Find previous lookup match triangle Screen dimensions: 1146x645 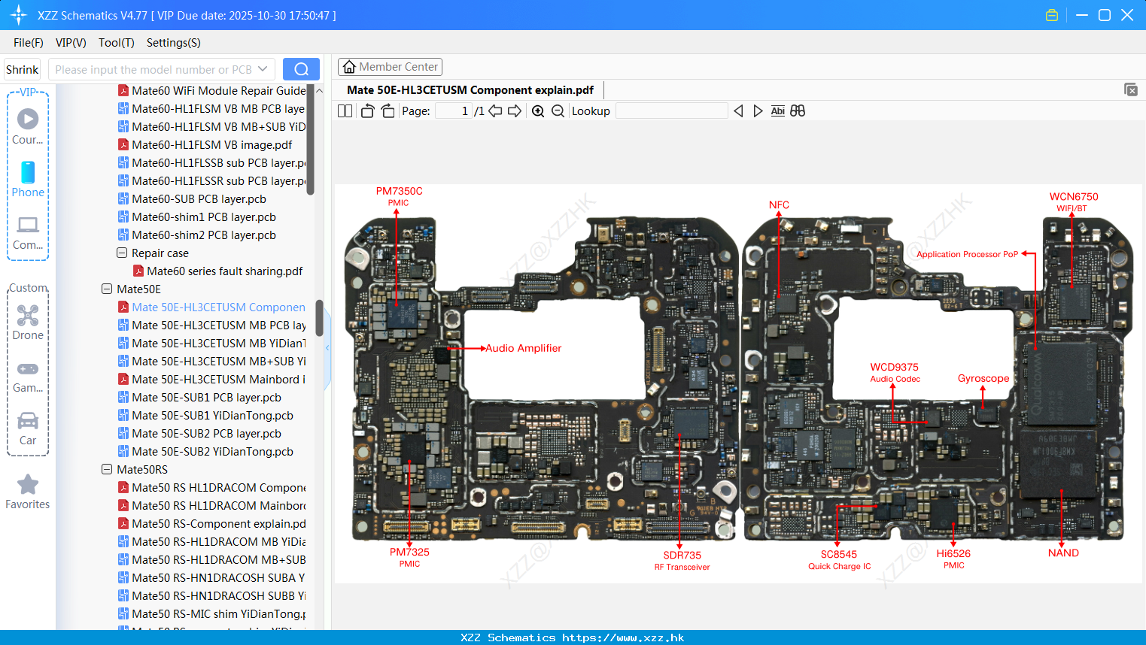[x=738, y=111]
